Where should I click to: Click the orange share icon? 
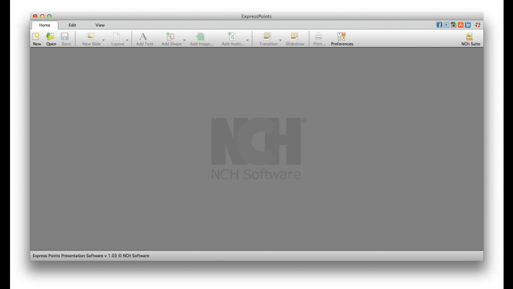click(x=461, y=25)
